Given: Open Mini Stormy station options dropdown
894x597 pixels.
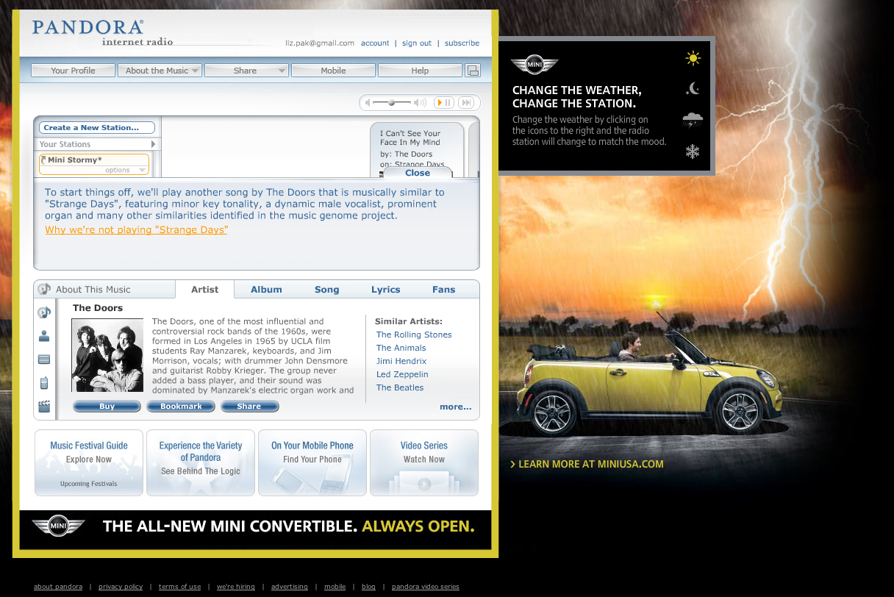Looking at the screenshot, I should point(118,171).
